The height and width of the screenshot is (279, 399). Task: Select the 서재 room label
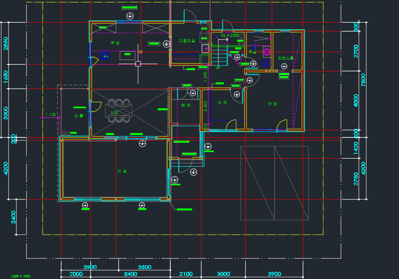222,103
